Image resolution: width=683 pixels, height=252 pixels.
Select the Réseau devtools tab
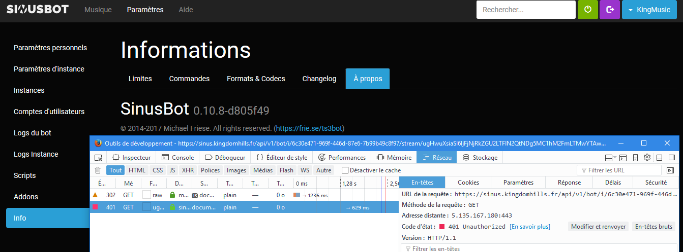(436, 158)
